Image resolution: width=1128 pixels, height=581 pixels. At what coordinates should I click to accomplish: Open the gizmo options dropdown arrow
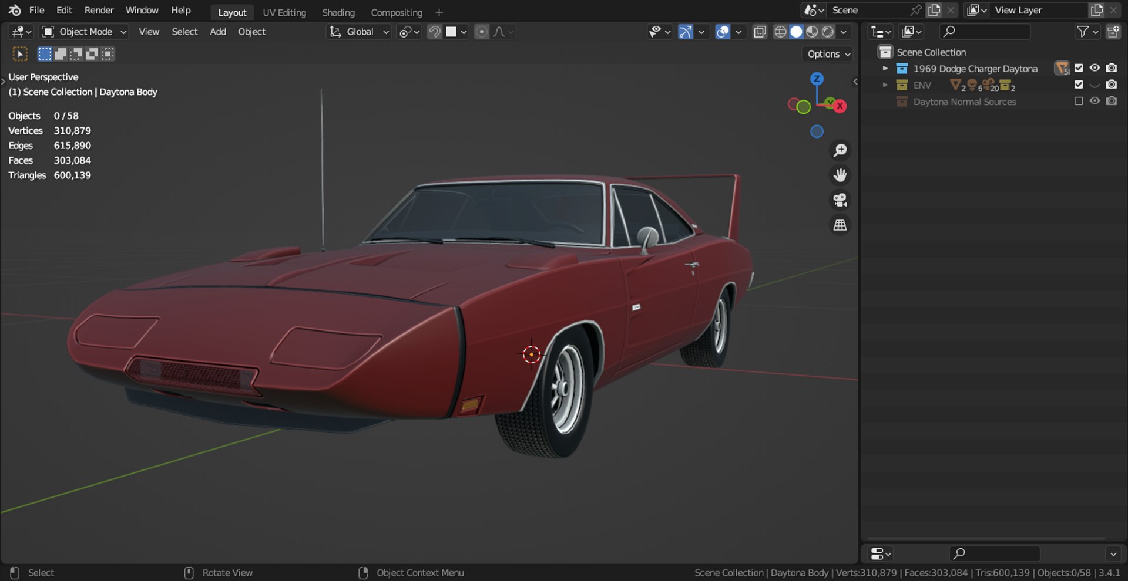pos(701,32)
